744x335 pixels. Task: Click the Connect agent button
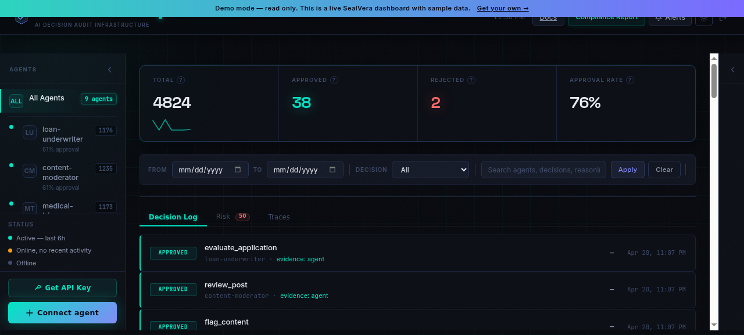pos(62,312)
